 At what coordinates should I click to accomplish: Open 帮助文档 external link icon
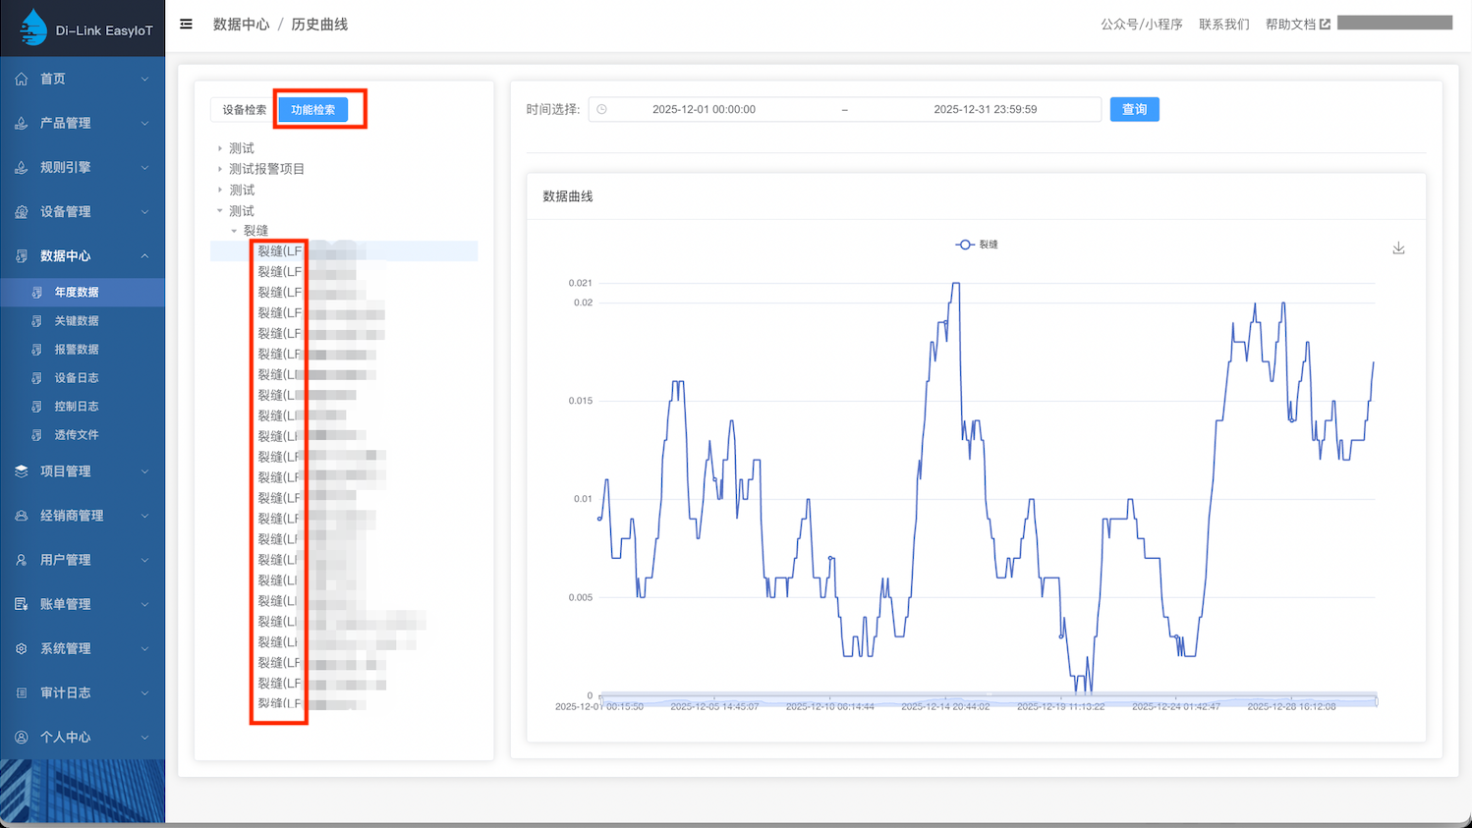click(x=1325, y=25)
